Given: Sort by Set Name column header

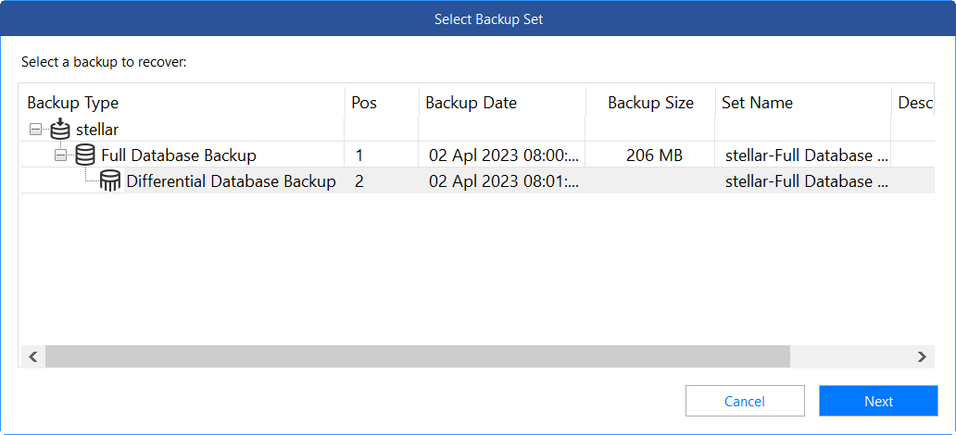Looking at the screenshot, I should pyautogui.click(x=803, y=103).
